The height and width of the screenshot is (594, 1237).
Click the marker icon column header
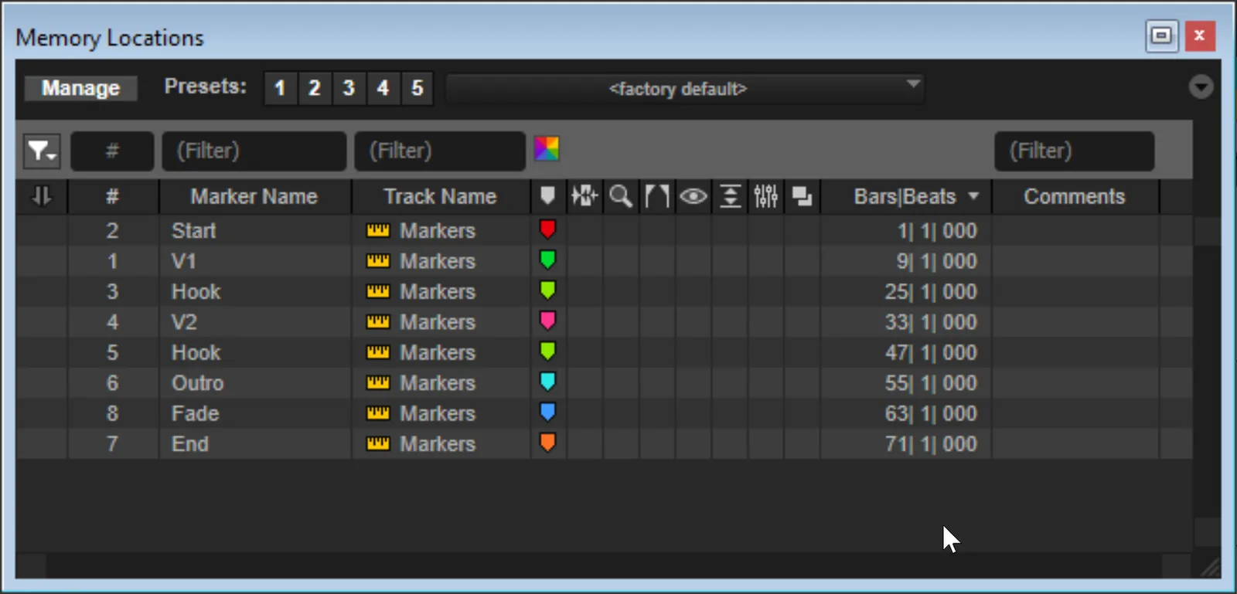(548, 196)
